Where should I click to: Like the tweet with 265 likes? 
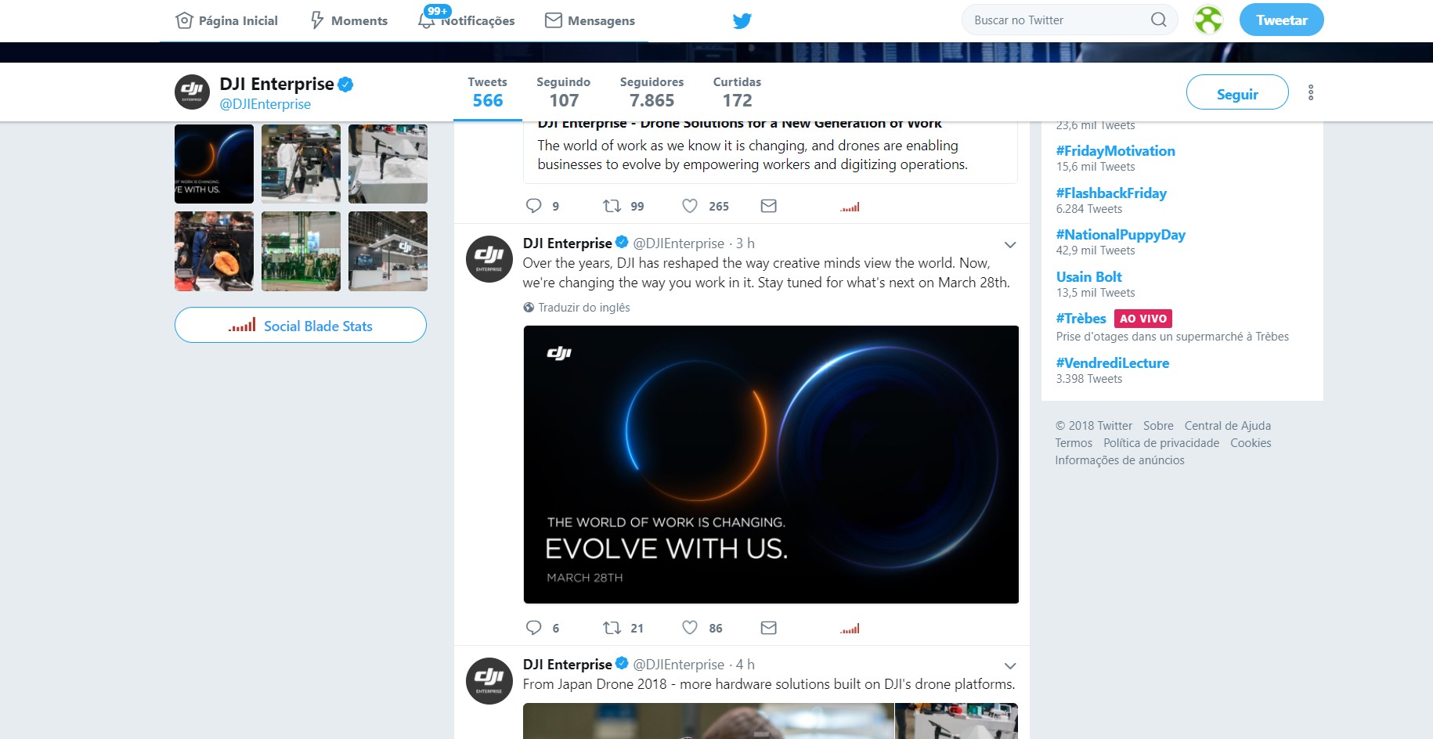click(x=690, y=206)
